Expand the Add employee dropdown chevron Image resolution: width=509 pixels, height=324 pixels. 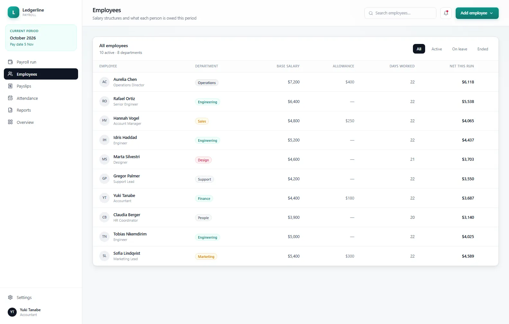[491, 13]
